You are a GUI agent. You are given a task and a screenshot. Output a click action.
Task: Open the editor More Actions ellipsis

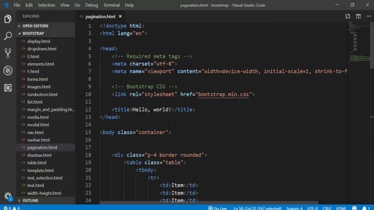369,16
